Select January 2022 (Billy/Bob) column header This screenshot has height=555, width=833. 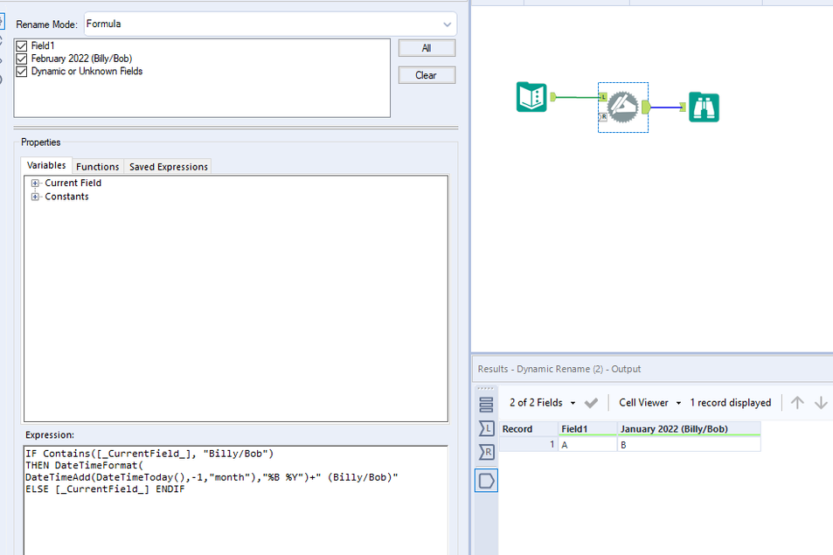point(689,428)
